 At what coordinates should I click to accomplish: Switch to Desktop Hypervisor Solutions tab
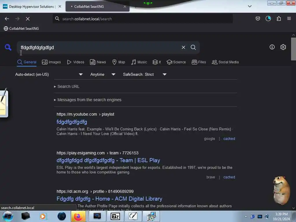click(32, 6)
